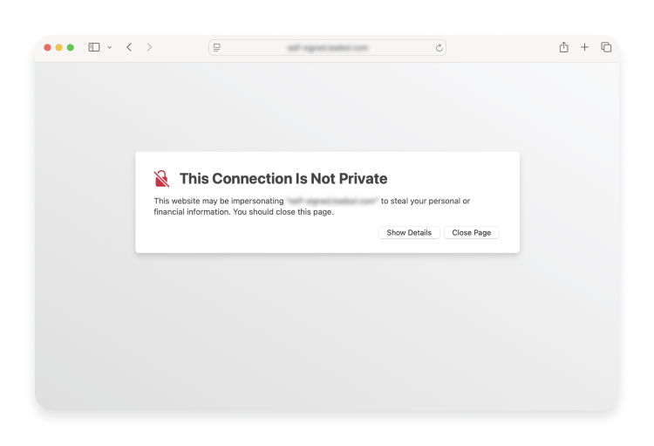Toggle the Safari sidebar
654x446 pixels.
94,47
